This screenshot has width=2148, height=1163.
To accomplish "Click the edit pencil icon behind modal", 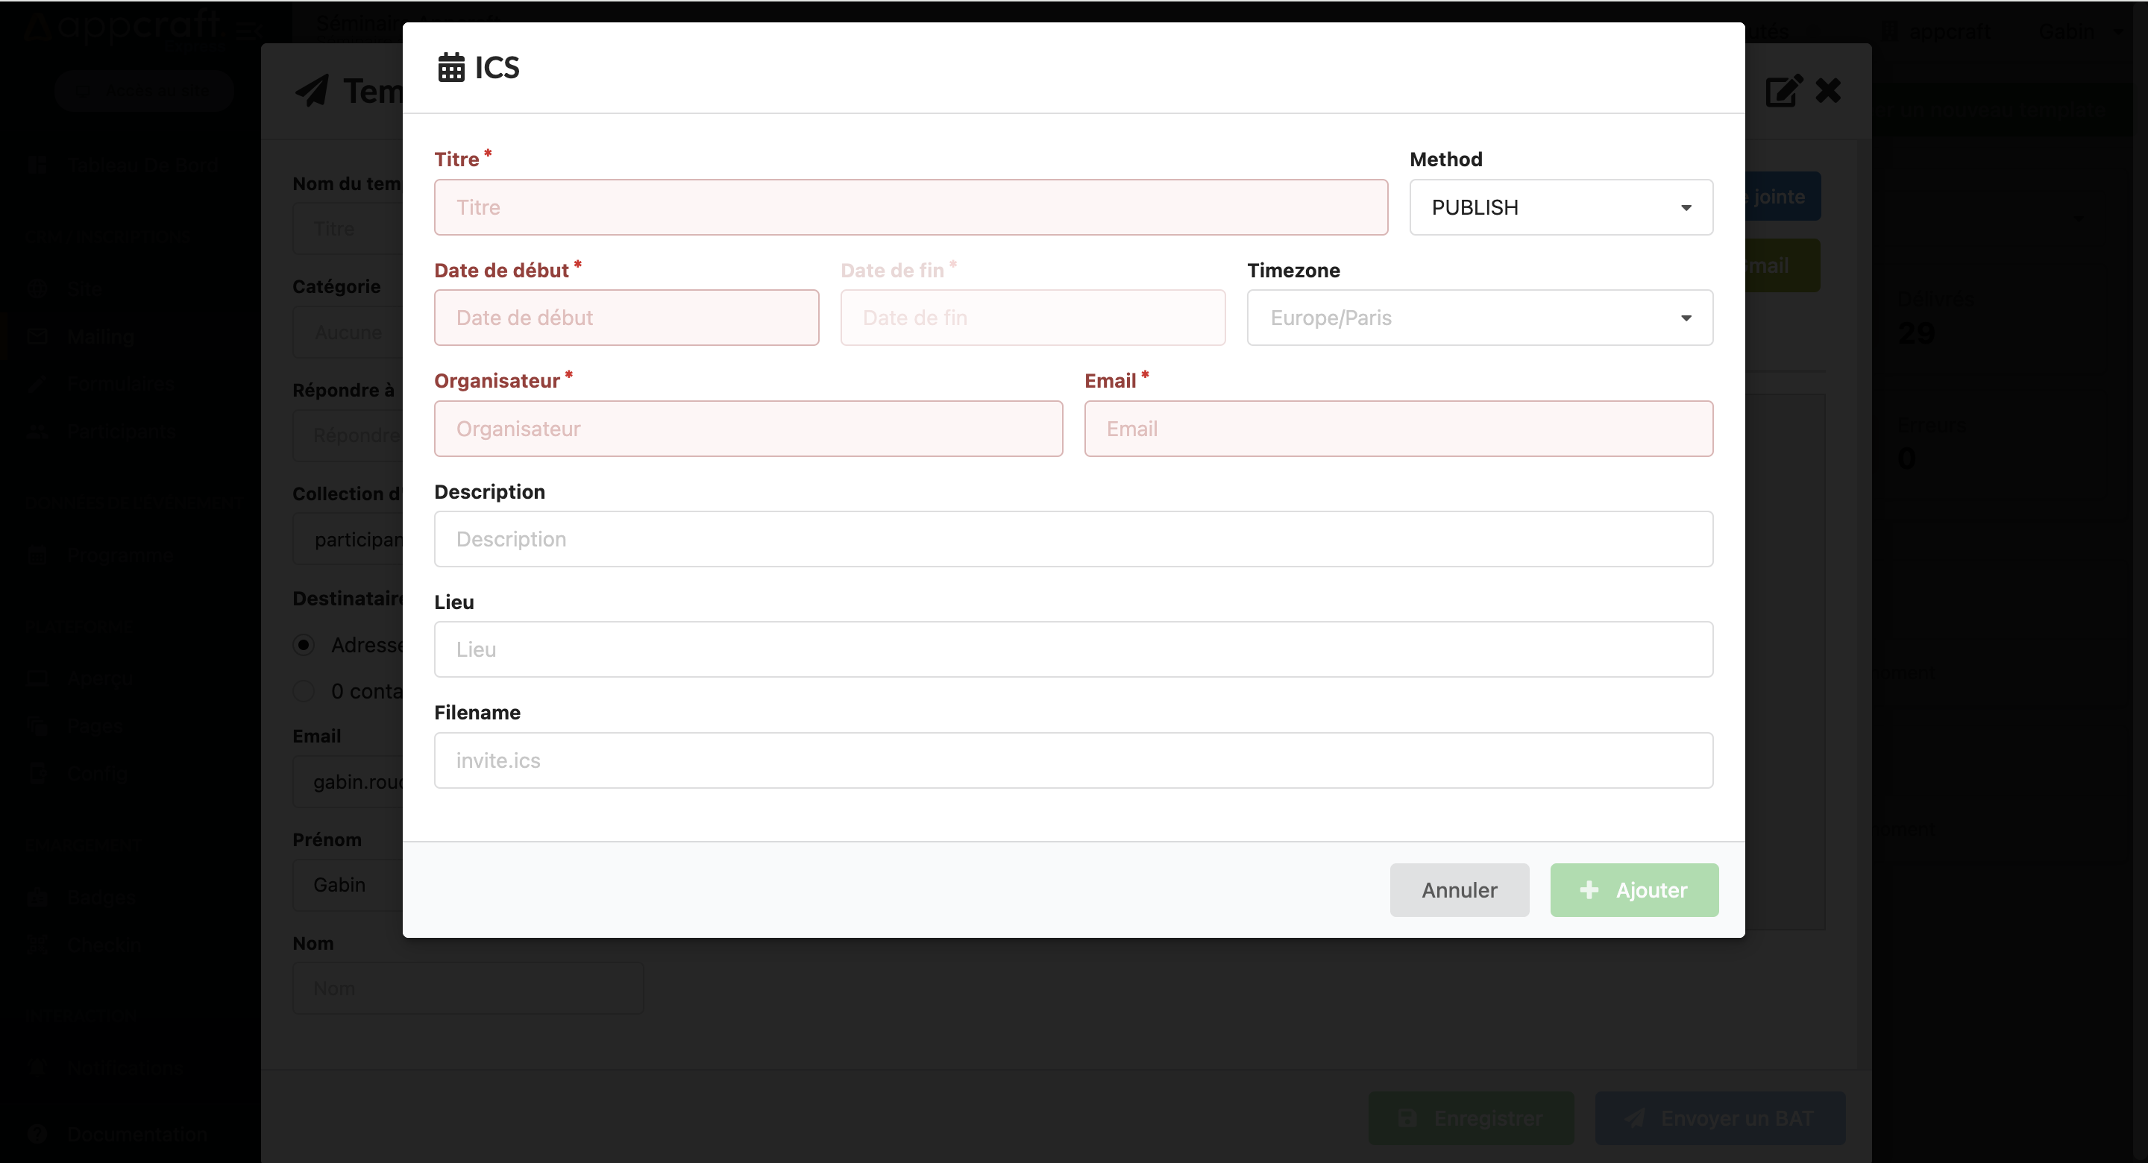I will tap(1783, 91).
